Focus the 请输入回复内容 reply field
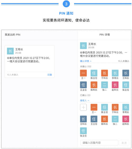 coord(99,143)
